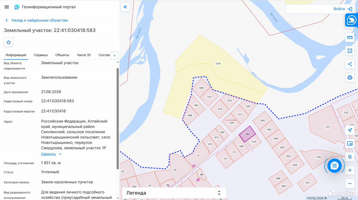Locate my position with arrow icon

[x=350, y=130]
